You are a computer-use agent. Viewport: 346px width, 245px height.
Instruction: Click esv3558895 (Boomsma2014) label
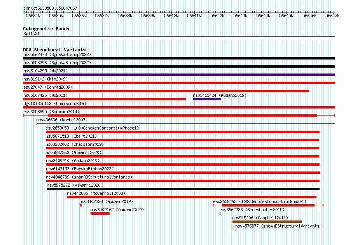51,112
